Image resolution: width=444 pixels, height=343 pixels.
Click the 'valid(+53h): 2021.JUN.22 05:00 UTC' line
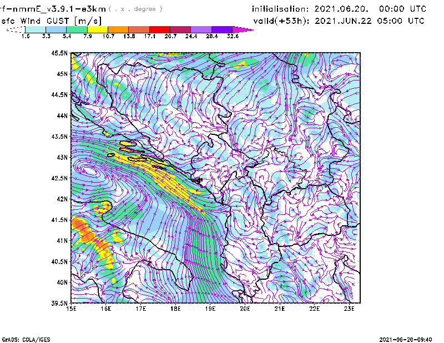point(339,21)
